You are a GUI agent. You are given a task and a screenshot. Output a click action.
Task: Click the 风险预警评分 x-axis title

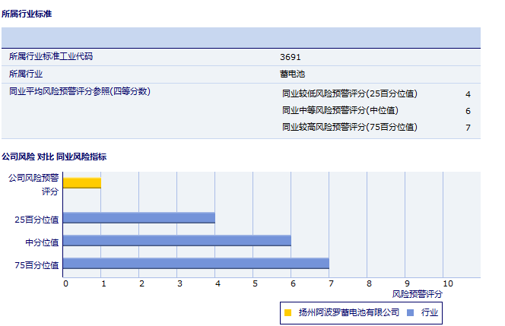pyautogui.click(x=417, y=293)
